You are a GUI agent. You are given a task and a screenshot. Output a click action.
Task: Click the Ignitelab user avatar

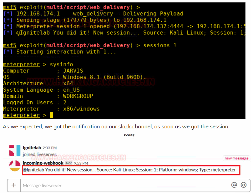pyautogui.click(x=15, y=150)
